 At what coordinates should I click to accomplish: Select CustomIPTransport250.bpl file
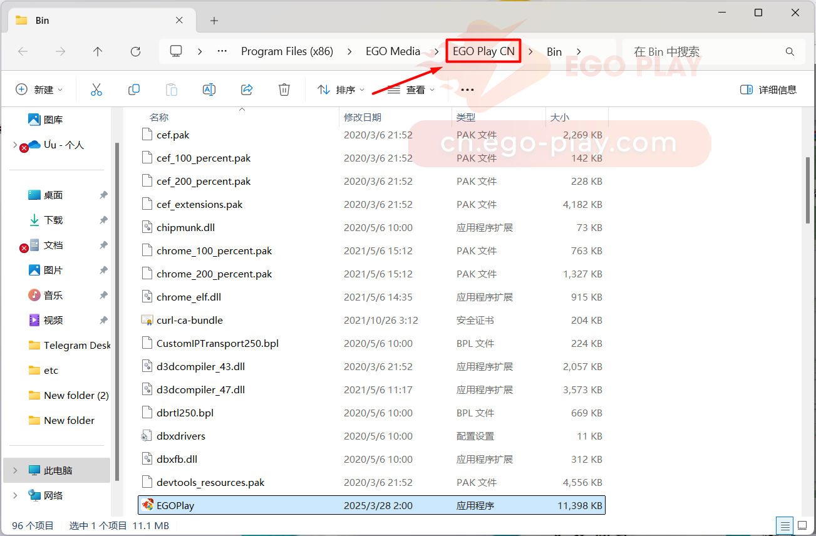pos(371,343)
